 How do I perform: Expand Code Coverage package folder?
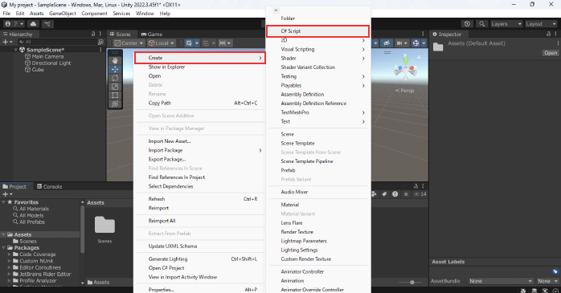point(10,254)
